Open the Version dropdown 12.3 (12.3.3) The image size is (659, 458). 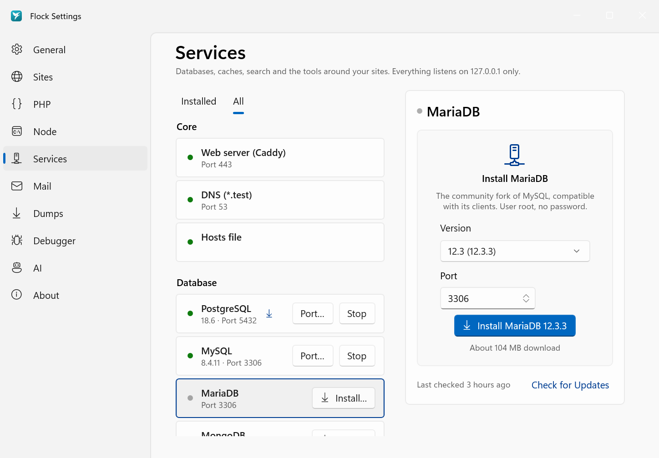click(x=515, y=251)
